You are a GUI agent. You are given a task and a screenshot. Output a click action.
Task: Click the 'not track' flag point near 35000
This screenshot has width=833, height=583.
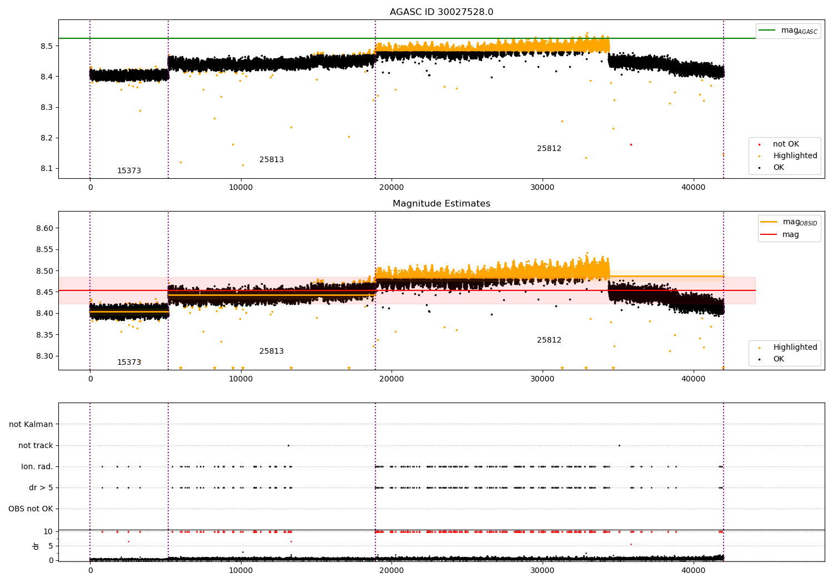[x=619, y=445]
